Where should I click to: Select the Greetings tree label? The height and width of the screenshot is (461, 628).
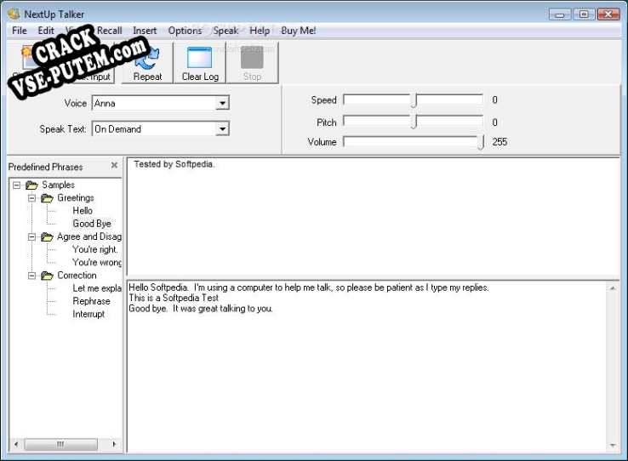75,198
